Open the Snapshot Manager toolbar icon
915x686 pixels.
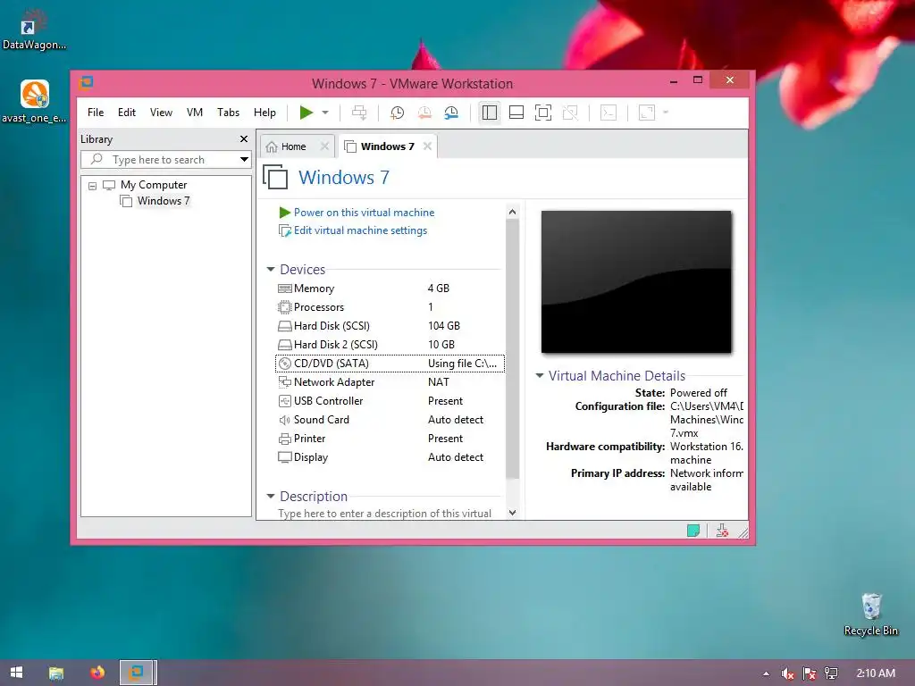pos(451,113)
